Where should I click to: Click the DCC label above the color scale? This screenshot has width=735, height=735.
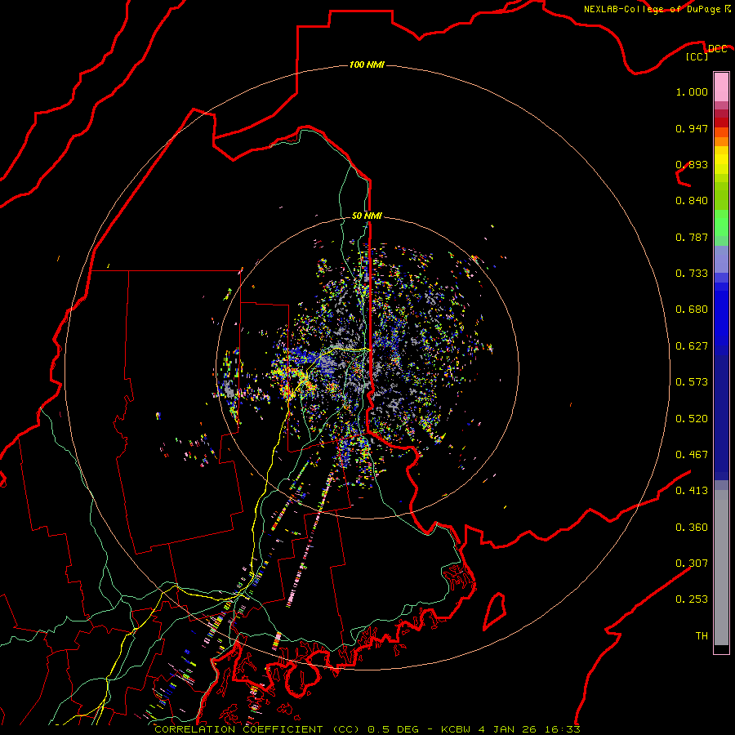click(x=717, y=48)
